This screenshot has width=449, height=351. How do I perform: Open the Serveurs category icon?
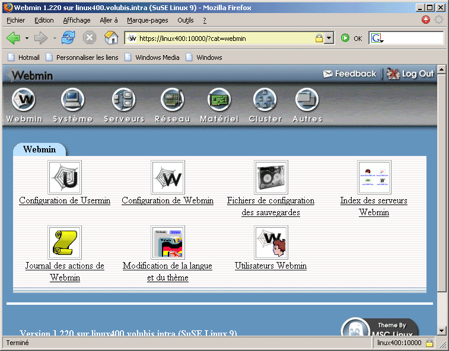tap(124, 100)
